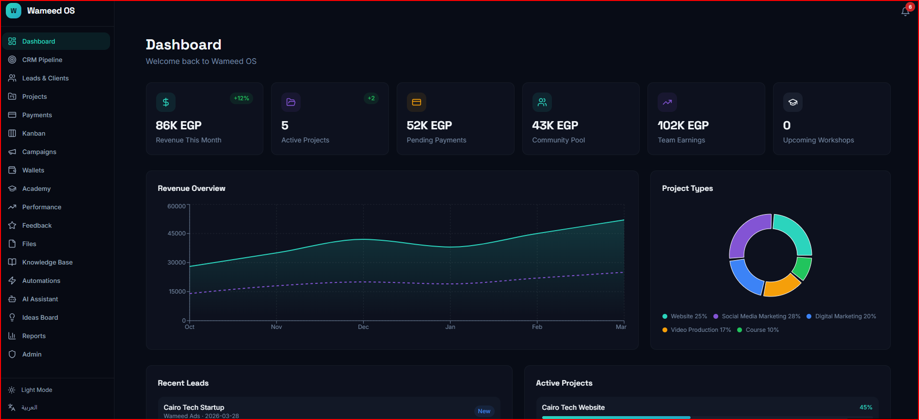Open the notifications bell

pyautogui.click(x=905, y=11)
